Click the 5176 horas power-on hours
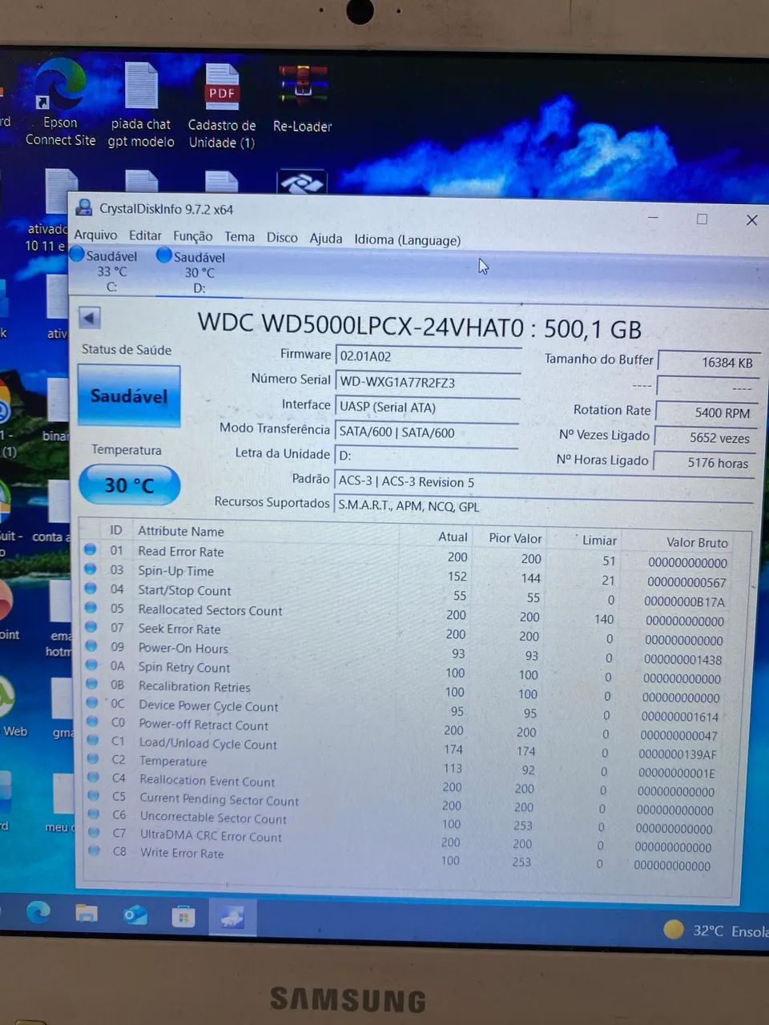The height and width of the screenshot is (1025, 769). coord(704,462)
